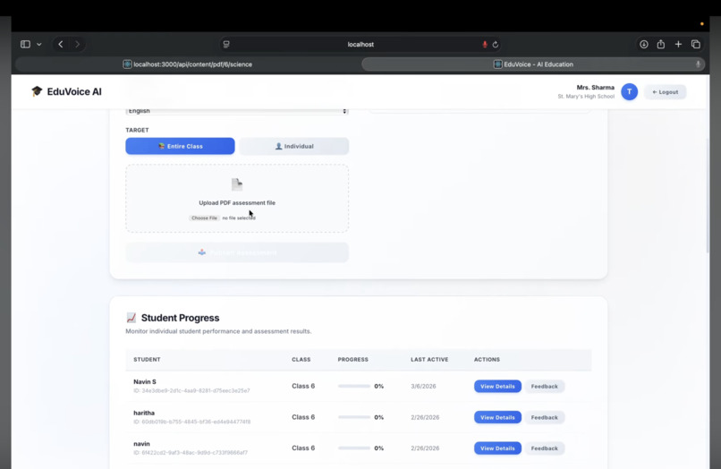
Task: Click the Student Progress chart icon
Action: [131, 318]
